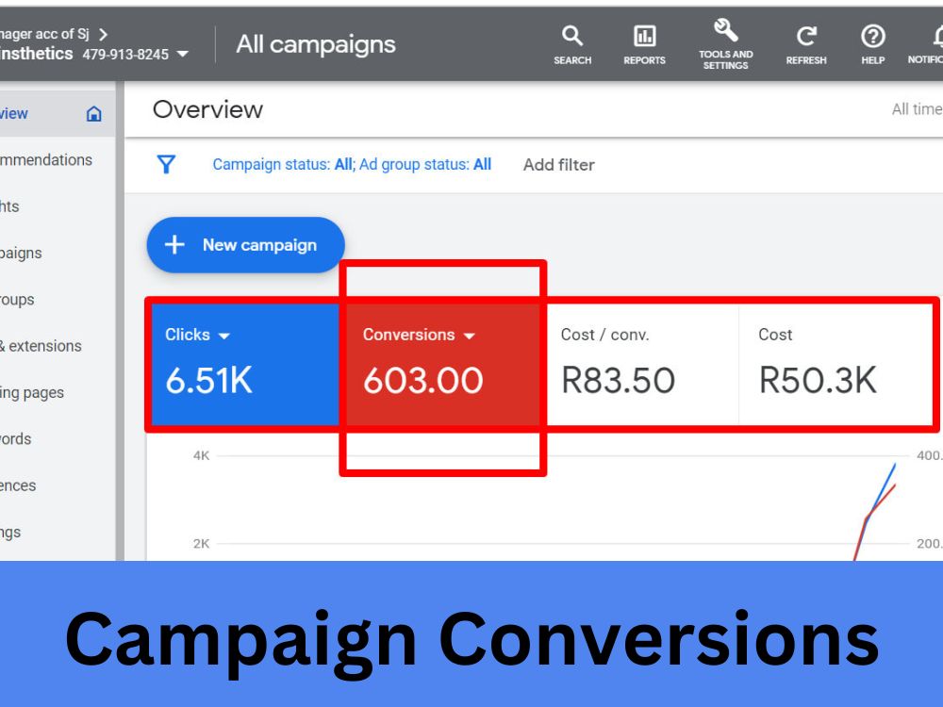943x707 pixels.
Task: Click the Overview home icon in sidebar
Action: point(93,114)
